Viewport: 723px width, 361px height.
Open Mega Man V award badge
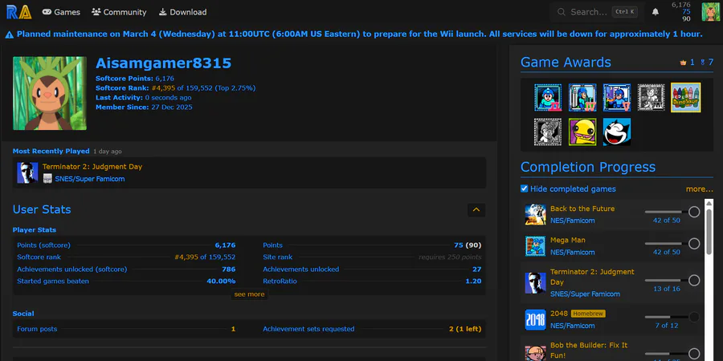617,97
